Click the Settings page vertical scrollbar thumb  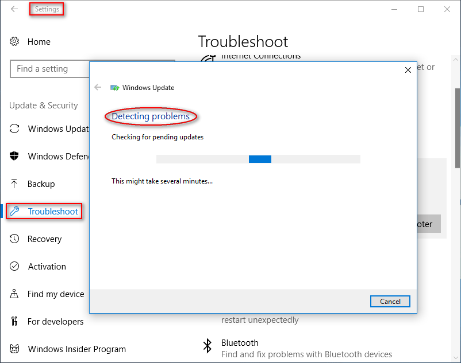tap(458, 128)
